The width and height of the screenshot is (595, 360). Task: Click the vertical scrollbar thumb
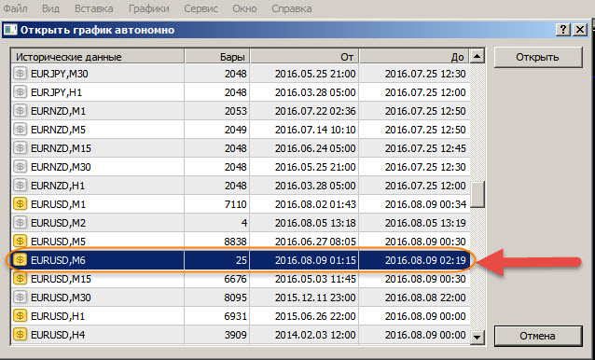(x=477, y=194)
